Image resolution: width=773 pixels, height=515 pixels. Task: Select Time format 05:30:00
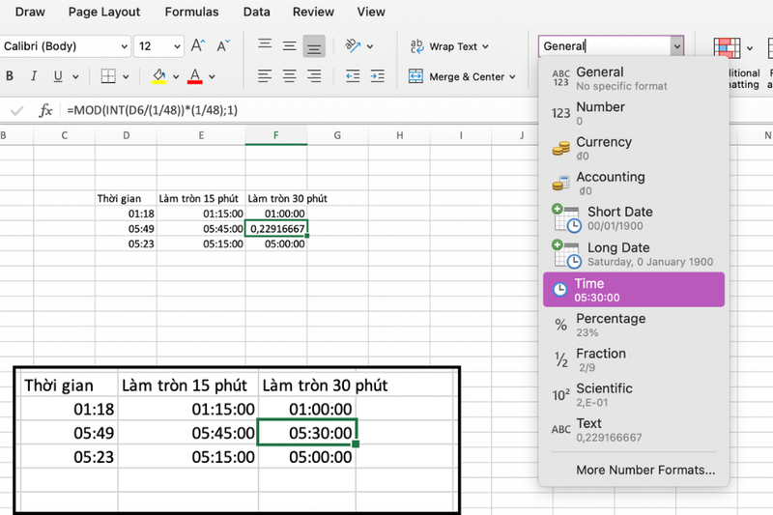(x=634, y=290)
